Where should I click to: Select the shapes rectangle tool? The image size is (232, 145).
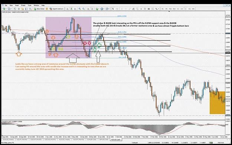149,9
